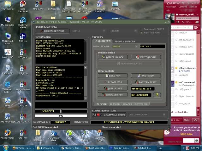
Task: Click the DISCONNECT PORT button
Action: (52, 31)
